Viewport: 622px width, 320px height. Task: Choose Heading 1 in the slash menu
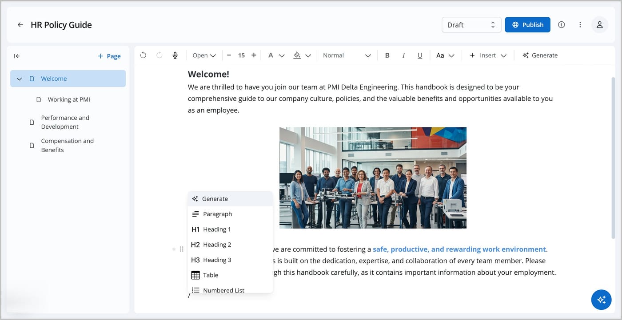tap(230, 229)
